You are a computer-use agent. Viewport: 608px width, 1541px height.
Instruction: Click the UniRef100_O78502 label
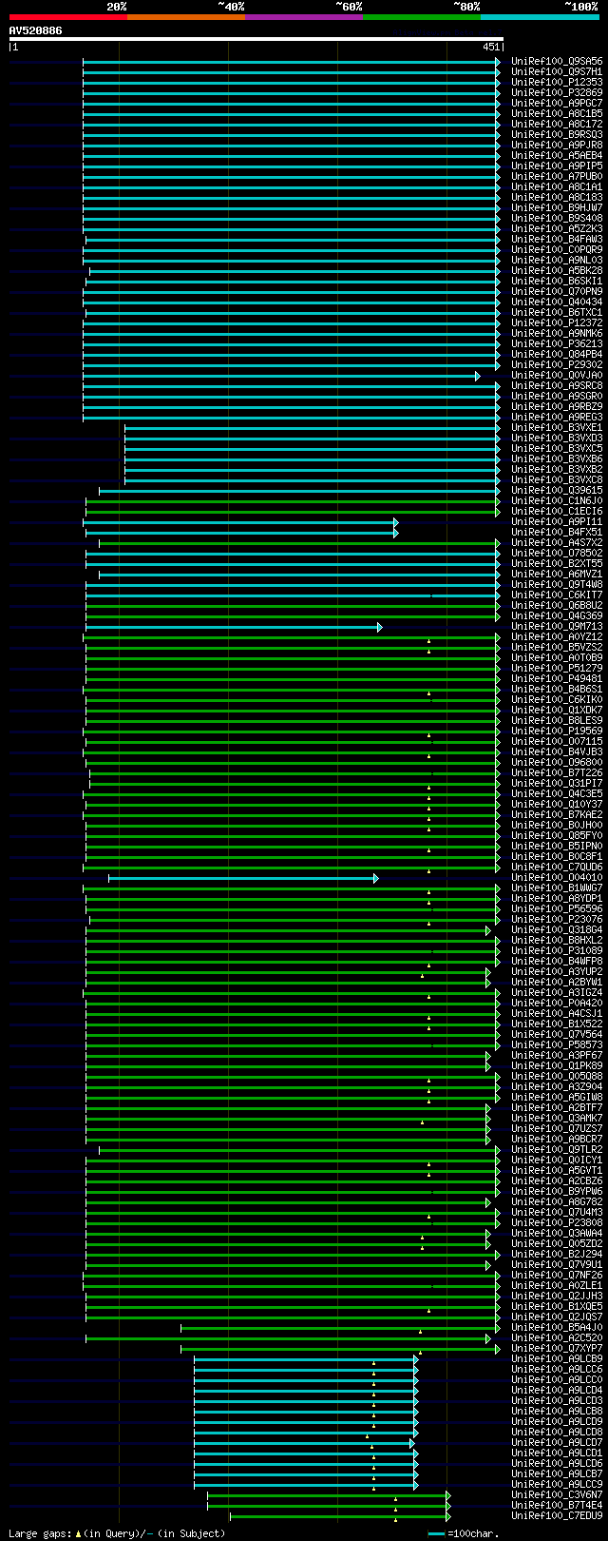[x=557, y=553]
